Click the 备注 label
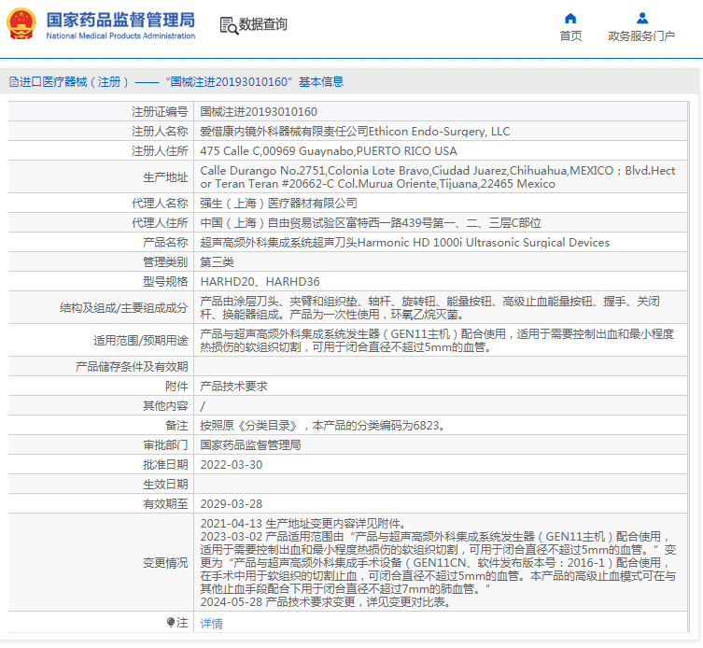 click(176, 425)
